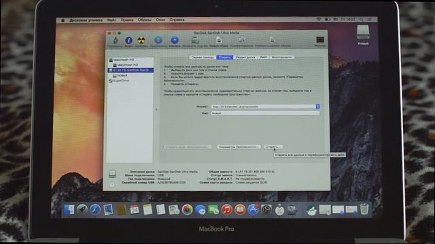Image resolution: width=435 pixels, height=244 pixels.
Task: Click the Verify microscope toolbar icon
Action: 116,41
